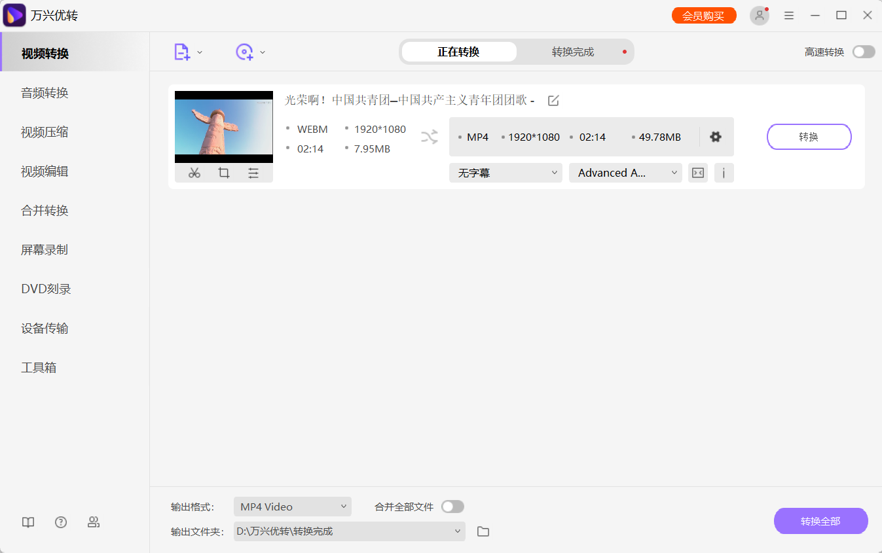This screenshot has height=553, width=882.
Task: Click the 转换 button for the video
Action: point(809,137)
